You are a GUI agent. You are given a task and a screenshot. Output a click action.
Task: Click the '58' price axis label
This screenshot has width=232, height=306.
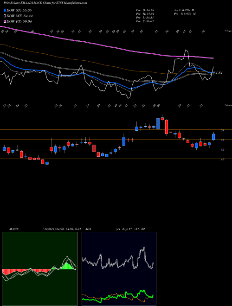[x=222, y=130]
